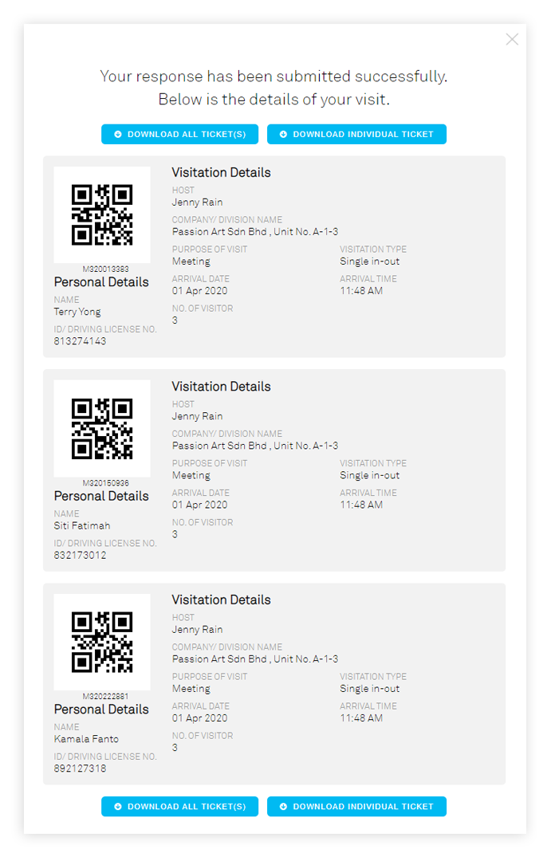Click top Download All Ticket(s) button
Viewport: 551px width, 857px height.
point(179,135)
